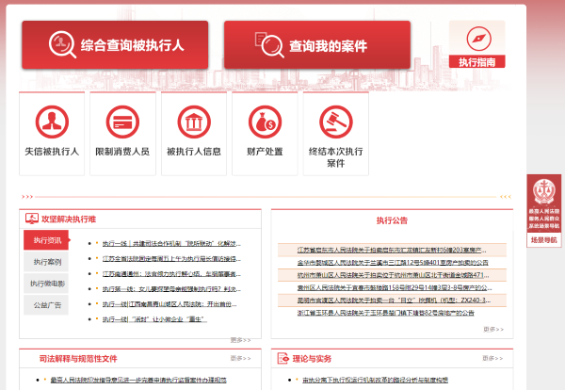Open the 浙江省玉环县人民法院 notice
This screenshot has height=390, width=565.
tap(385, 313)
